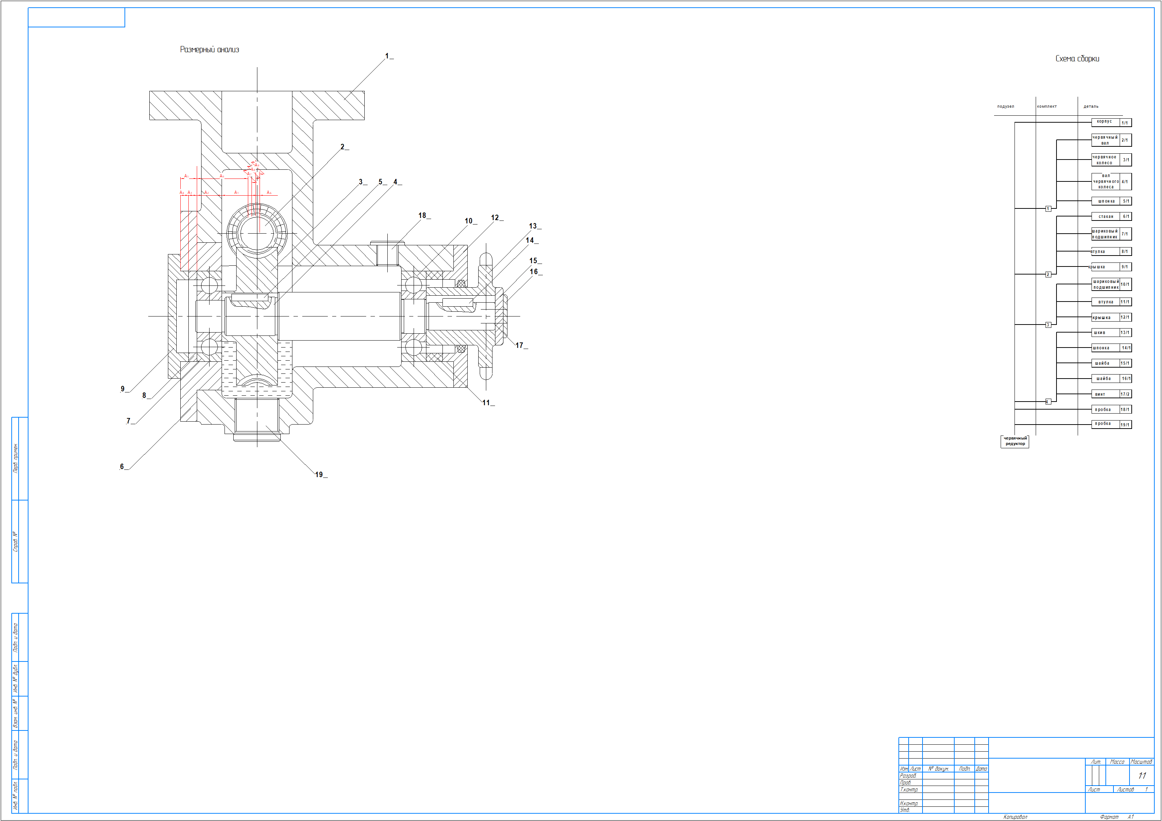This screenshot has width=1162, height=821.
Task: Click the 'корпус' box in assembly scheme
Action: (x=1105, y=122)
